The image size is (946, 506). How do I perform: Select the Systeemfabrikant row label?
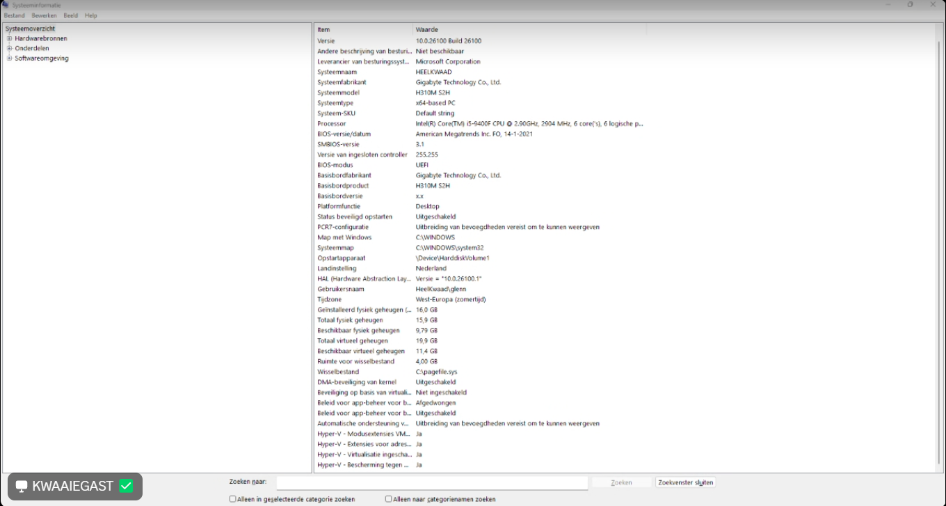[x=342, y=82]
